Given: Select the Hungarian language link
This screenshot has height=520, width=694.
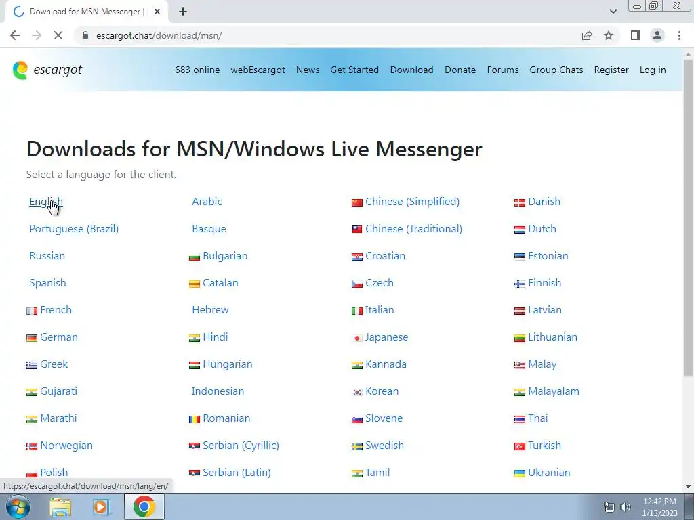Looking at the screenshot, I should [x=228, y=364].
